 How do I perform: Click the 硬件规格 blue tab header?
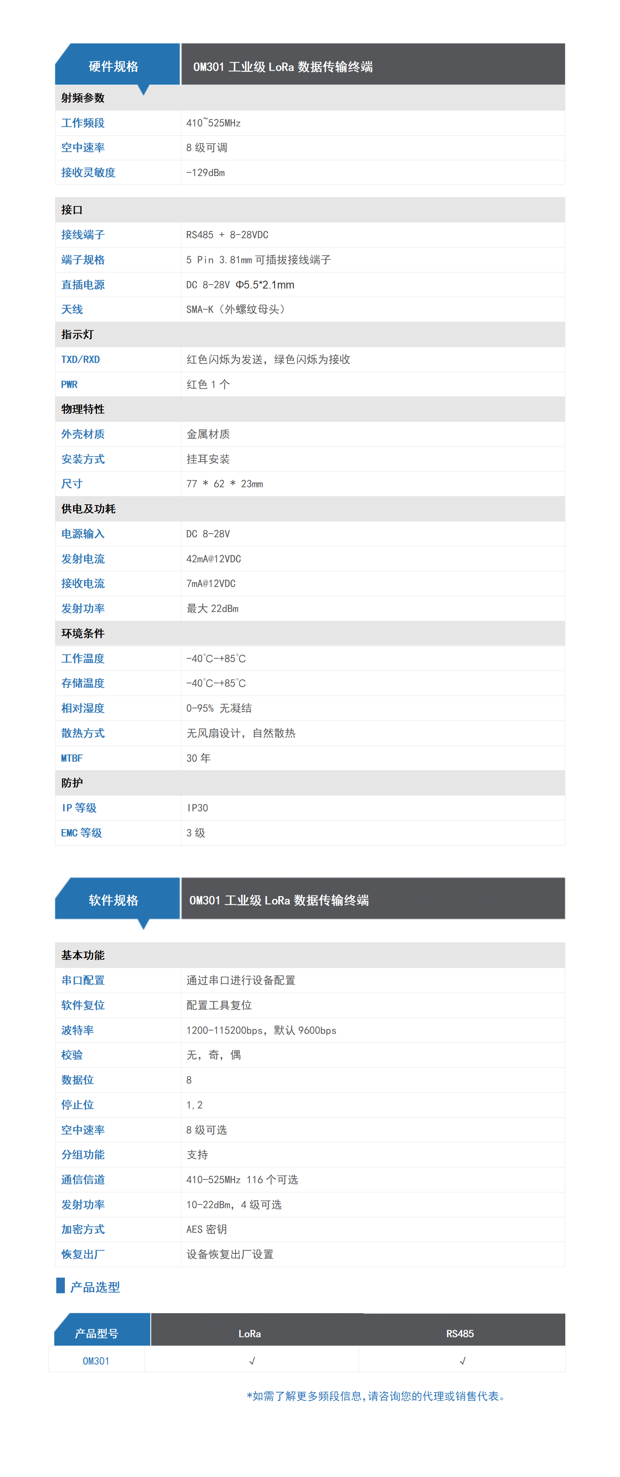click(113, 66)
